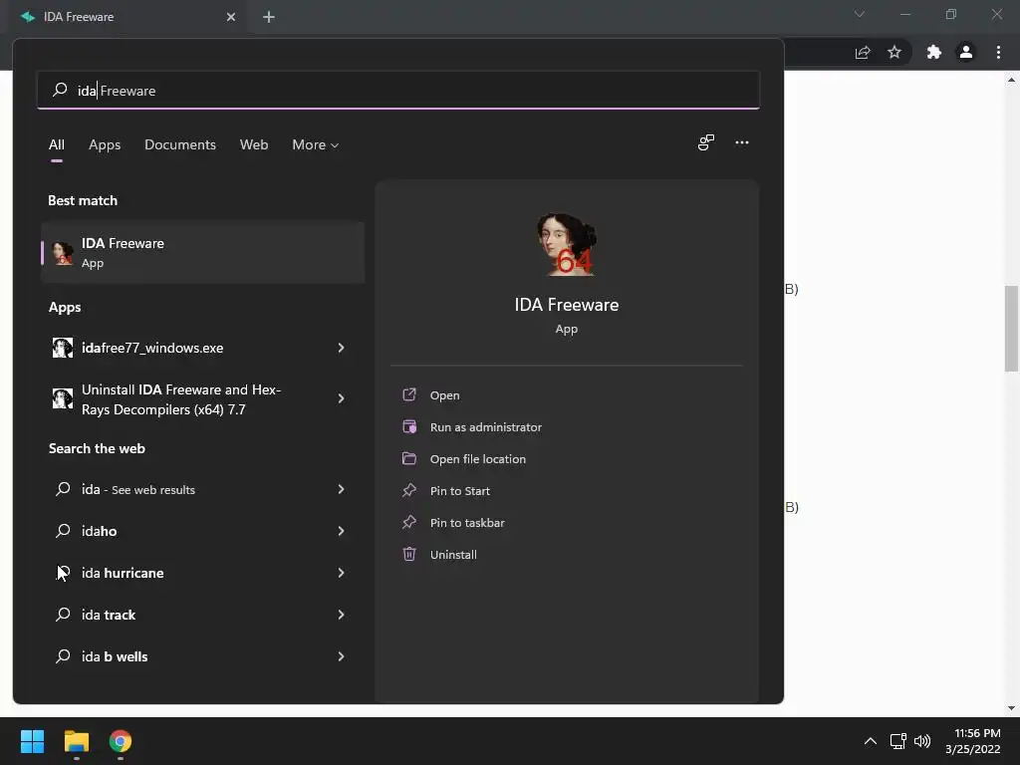
Task: Expand the ida b wells suggestion chevron
Action: 341,656
